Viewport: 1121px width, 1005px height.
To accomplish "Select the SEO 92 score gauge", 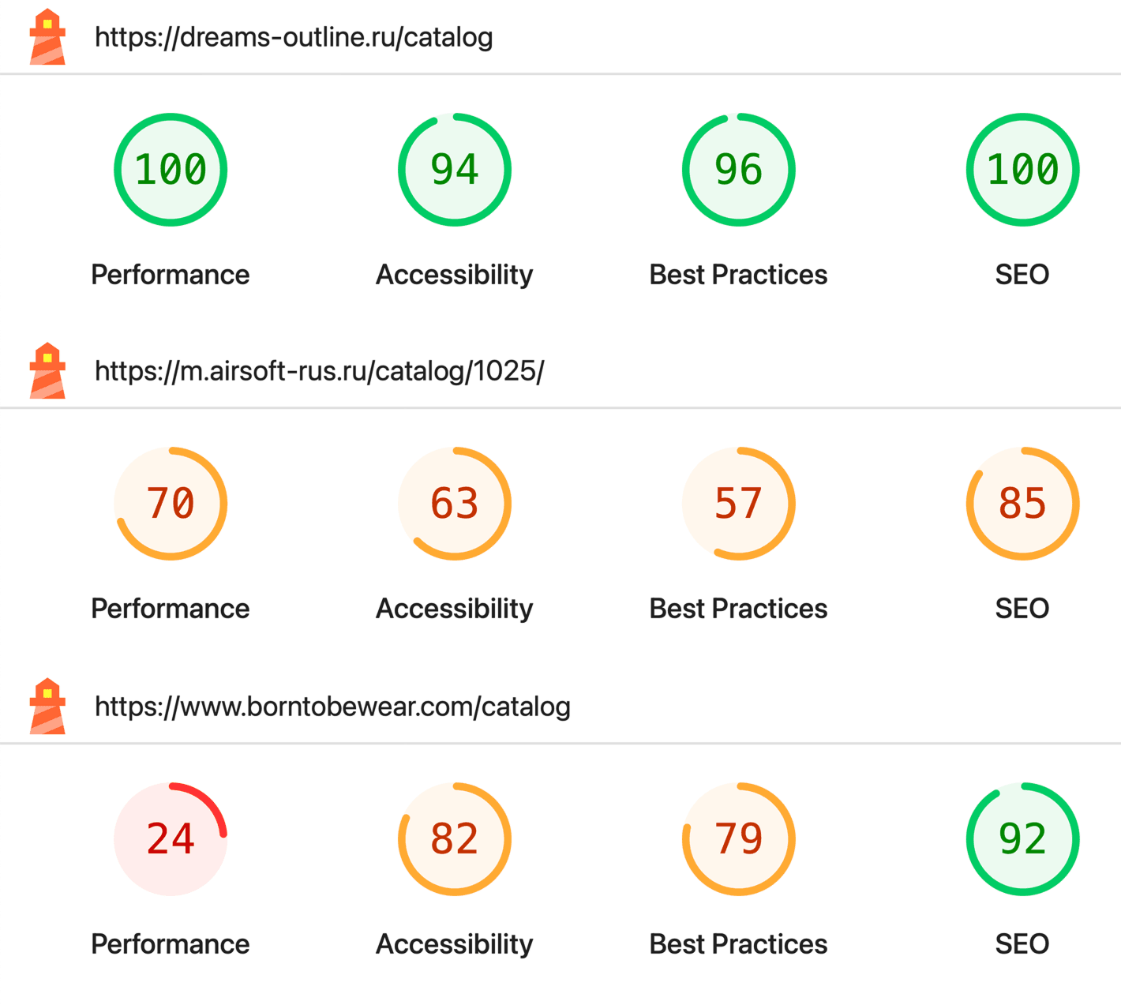I will coord(1023,839).
